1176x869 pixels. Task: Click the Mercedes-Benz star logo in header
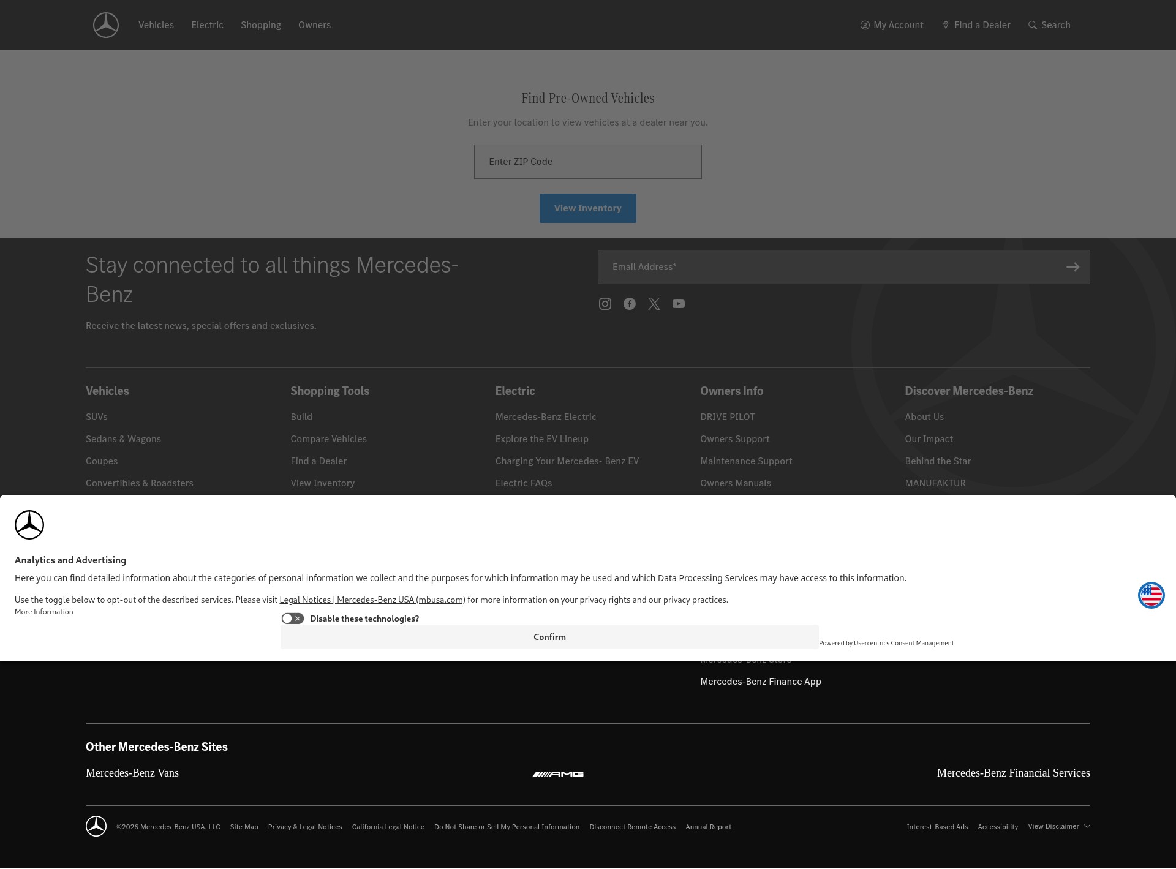(106, 25)
